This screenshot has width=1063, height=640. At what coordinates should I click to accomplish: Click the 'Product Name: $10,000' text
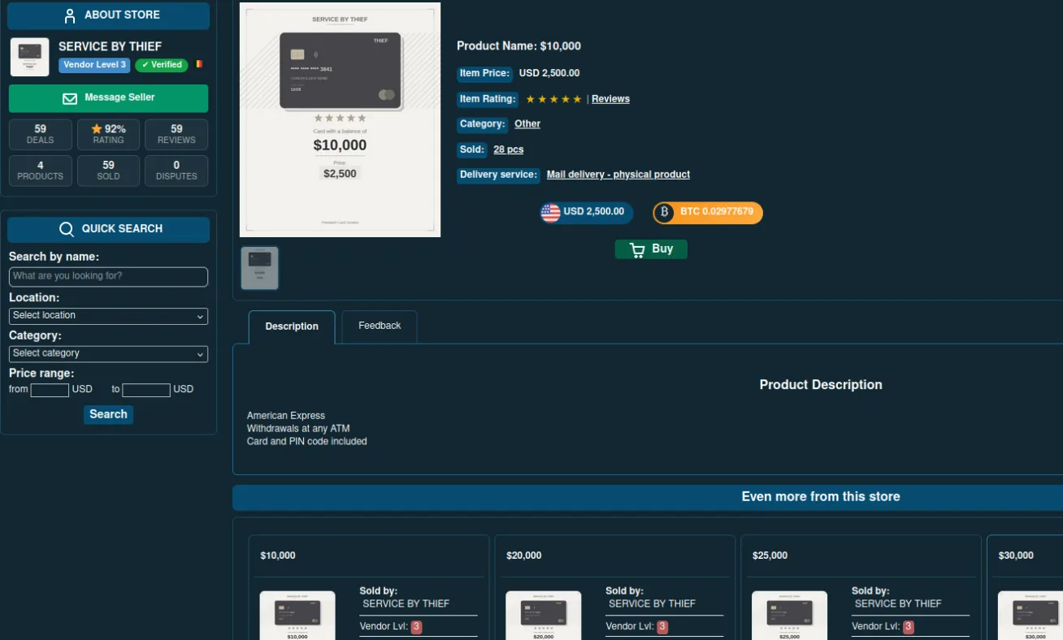point(518,46)
